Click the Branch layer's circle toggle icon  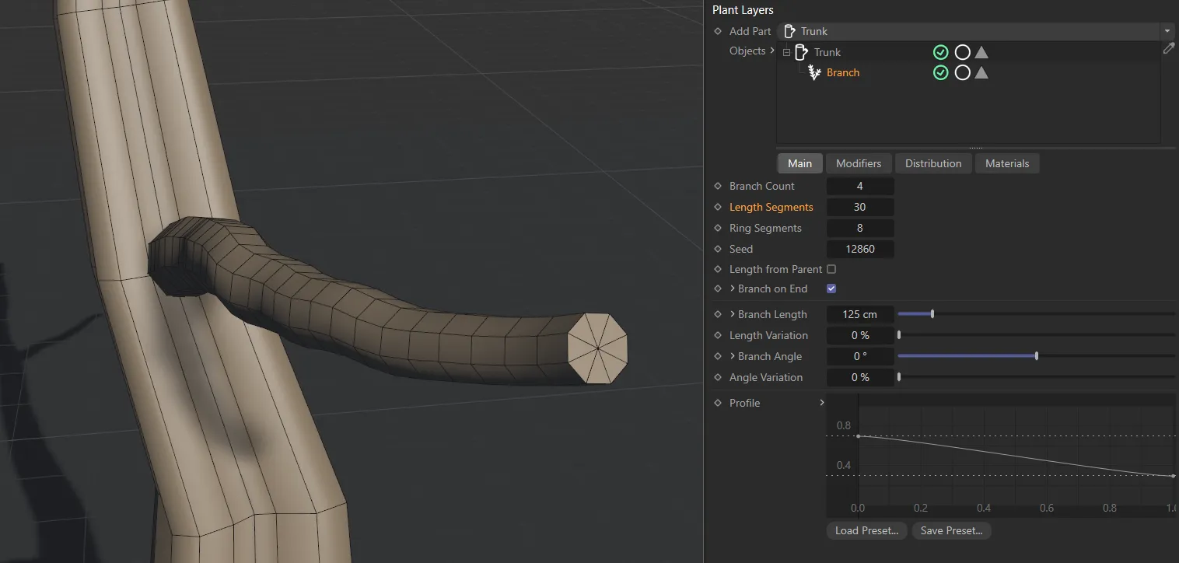tap(962, 72)
